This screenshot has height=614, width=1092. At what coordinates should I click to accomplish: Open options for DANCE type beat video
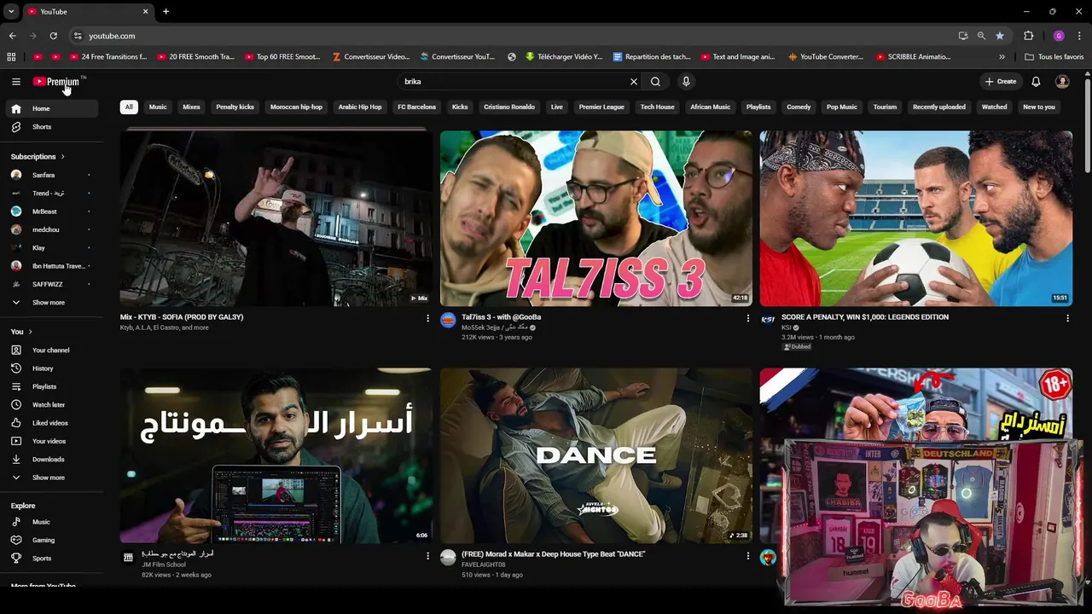[x=748, y=556]
